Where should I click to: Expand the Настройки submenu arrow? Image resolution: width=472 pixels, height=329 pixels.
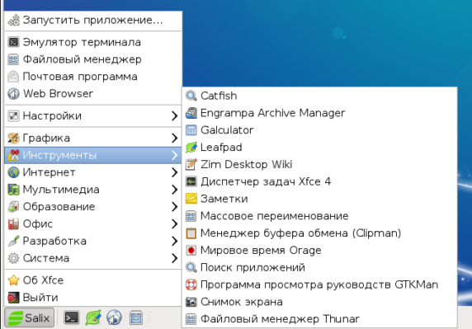click(174, 116)
